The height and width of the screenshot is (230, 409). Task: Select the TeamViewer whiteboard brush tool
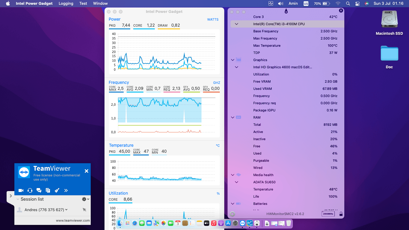tap(57, 190)
